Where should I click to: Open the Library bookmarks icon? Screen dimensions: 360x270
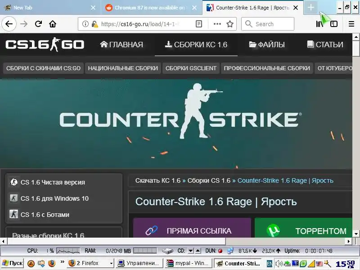tap(319, 24)
